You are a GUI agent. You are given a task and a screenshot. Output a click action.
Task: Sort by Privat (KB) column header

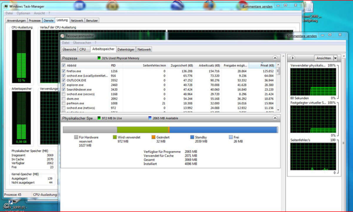pos(262,65)
